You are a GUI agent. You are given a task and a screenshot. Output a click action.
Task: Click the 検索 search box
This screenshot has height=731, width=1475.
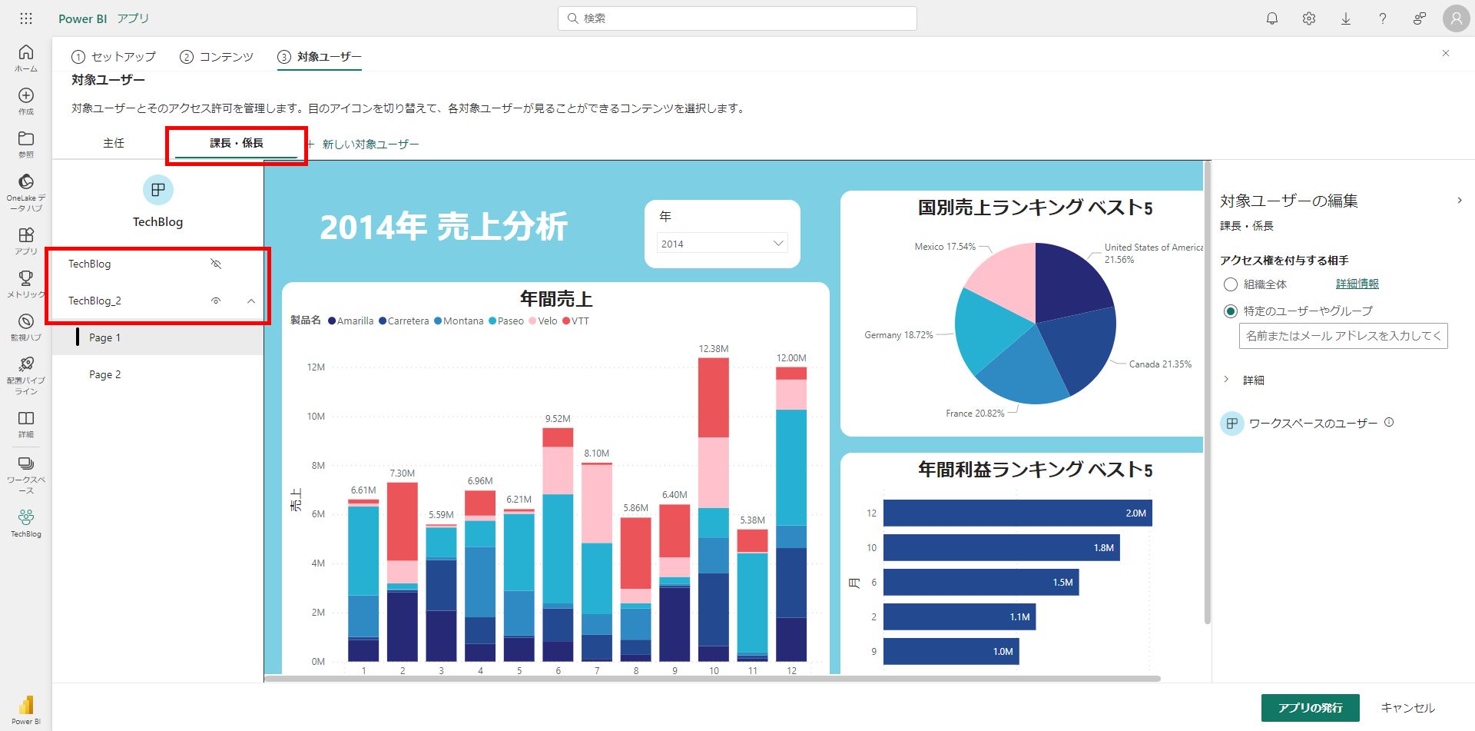(737, 18)
